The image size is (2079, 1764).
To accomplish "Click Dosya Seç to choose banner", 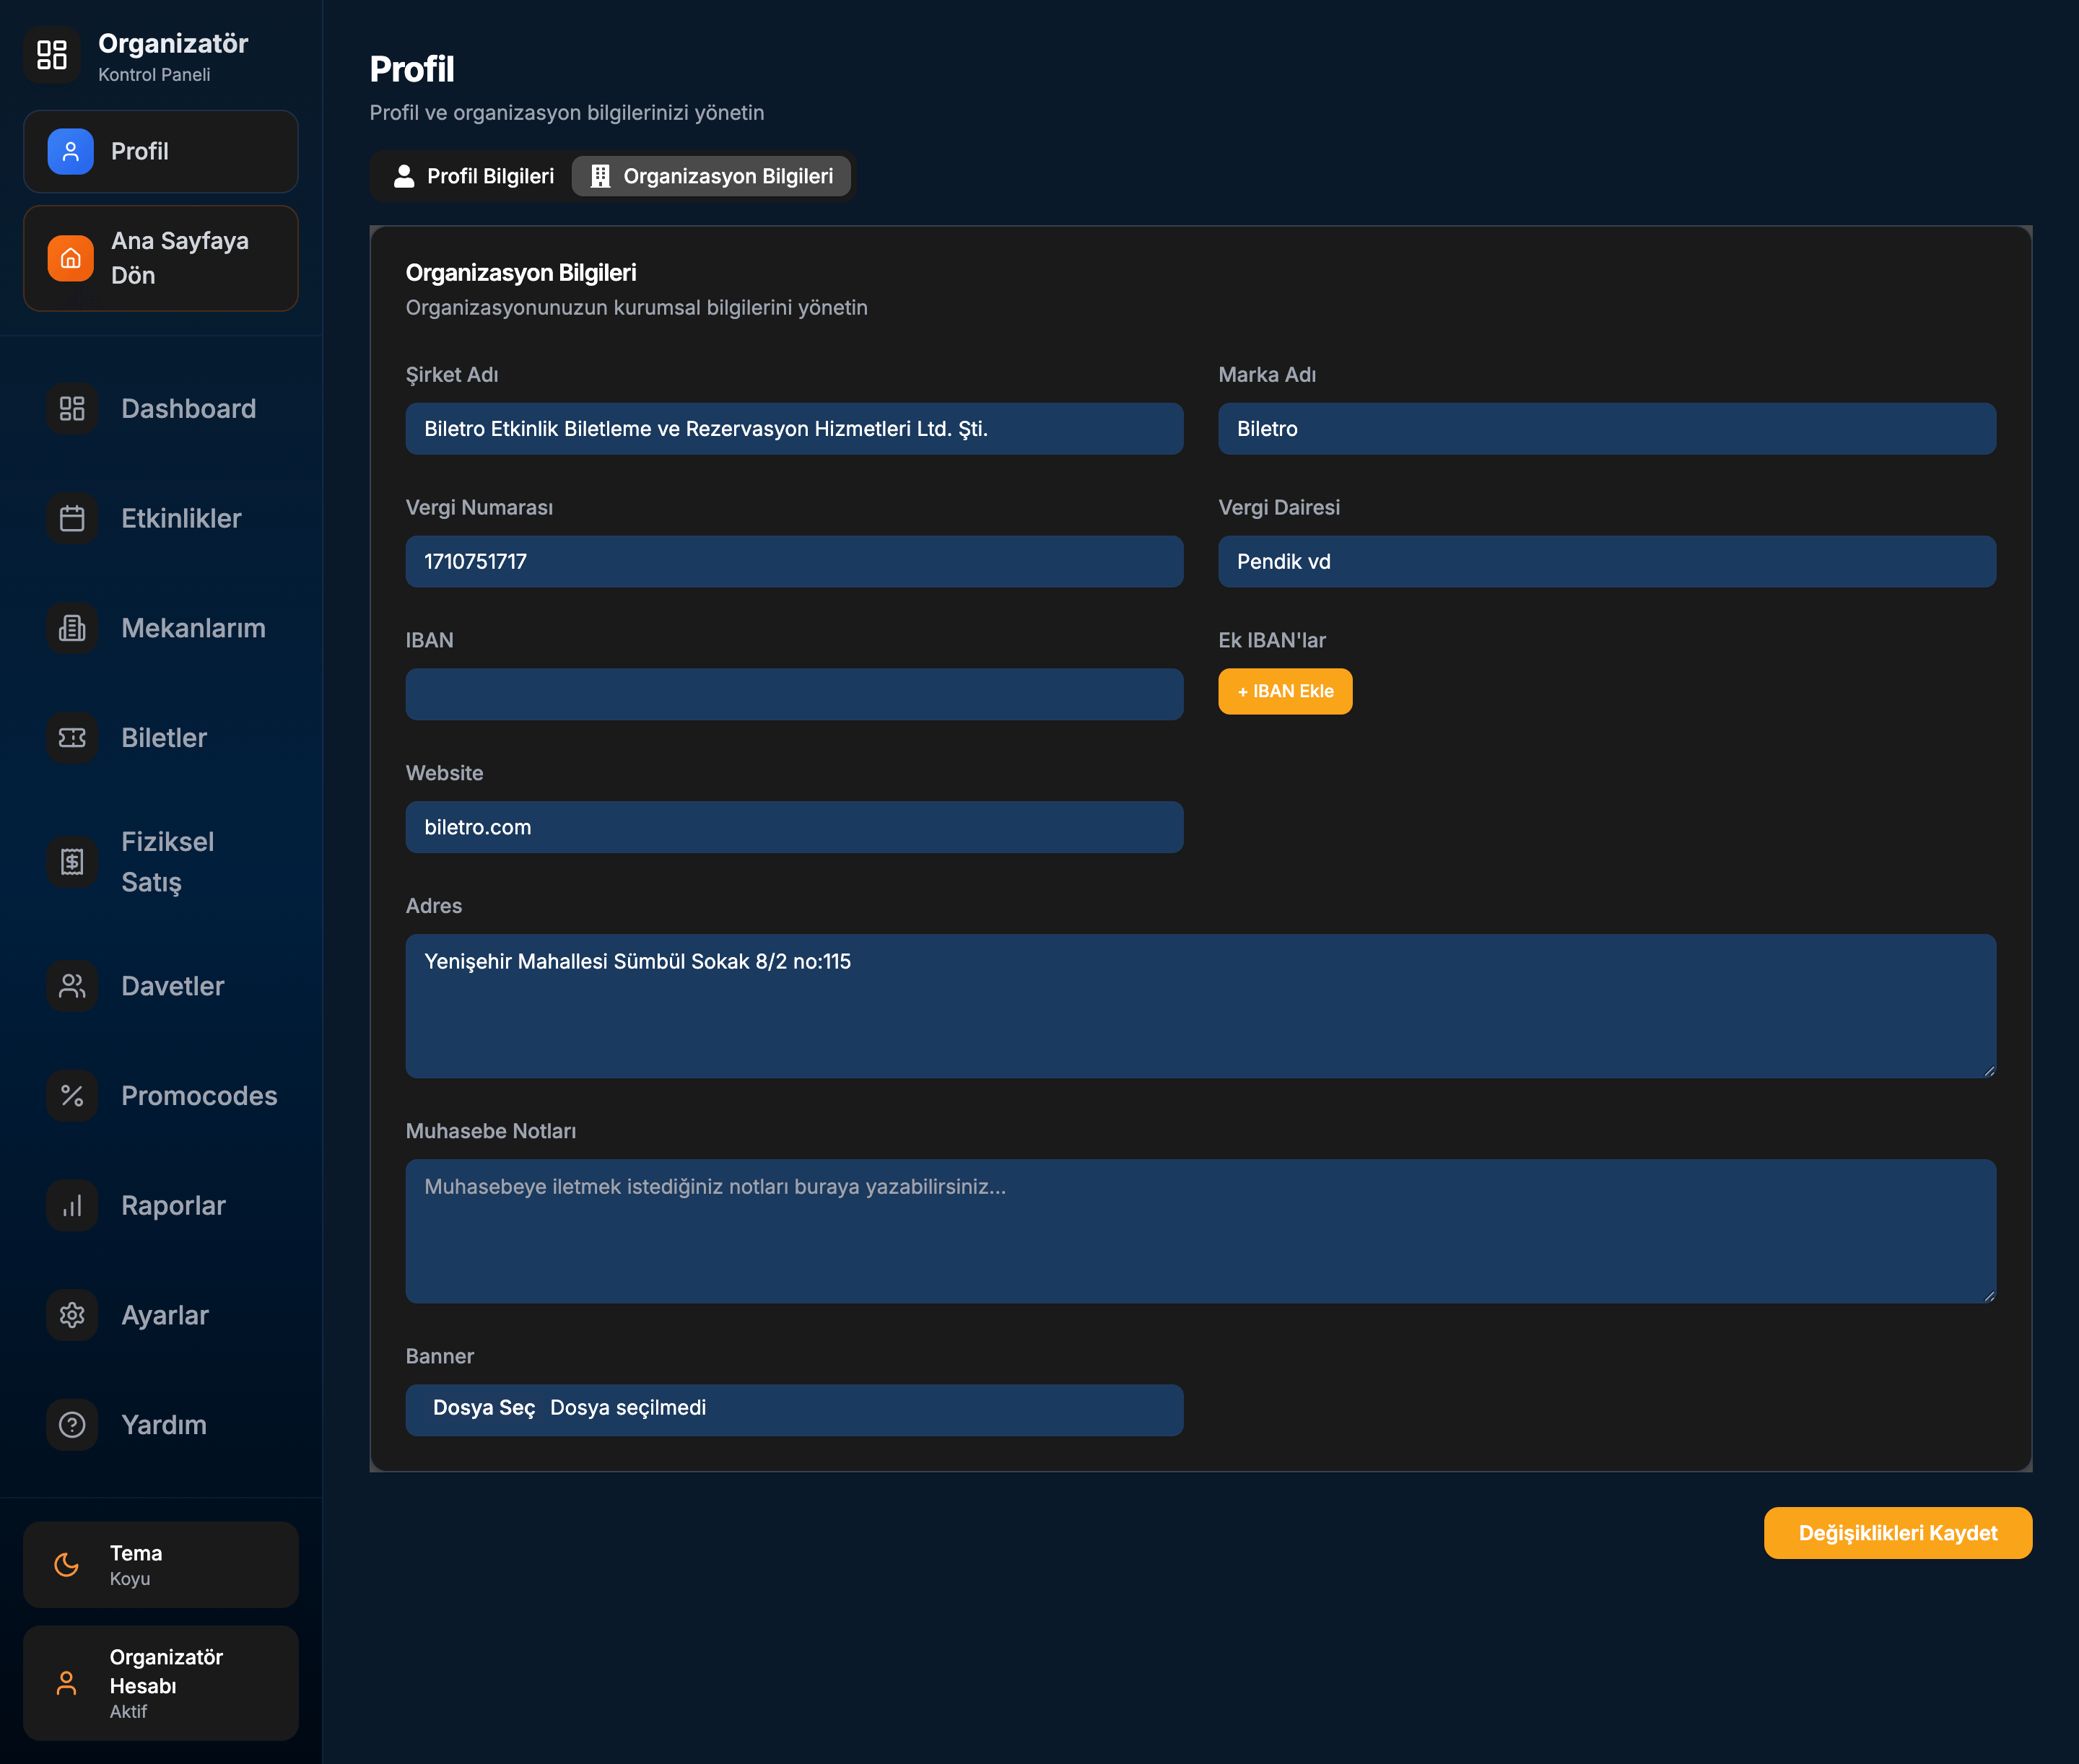I will (484, 1408).
